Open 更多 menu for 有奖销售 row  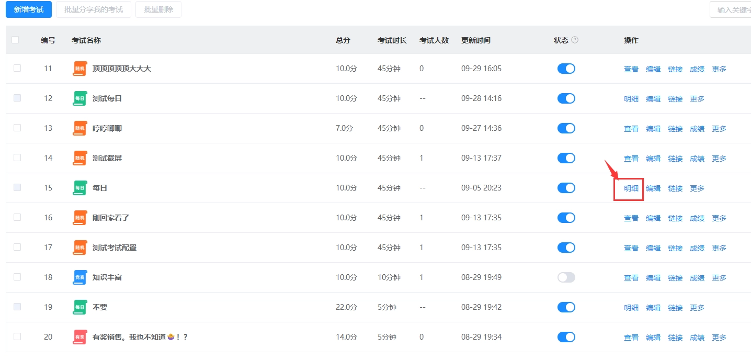(719, 338)
